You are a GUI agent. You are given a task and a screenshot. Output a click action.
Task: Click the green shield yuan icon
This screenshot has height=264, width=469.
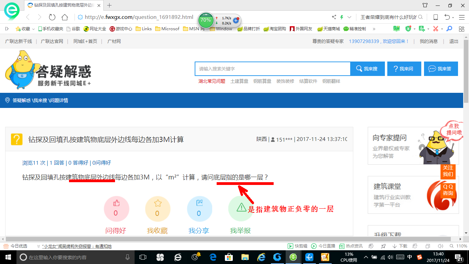(408, 29)
